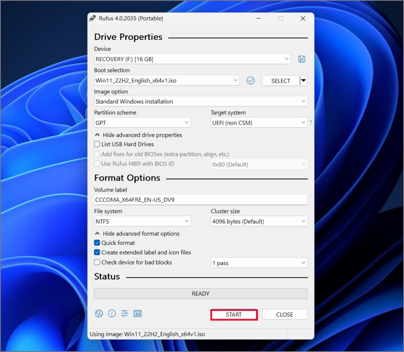Screen dimensions: 404x352
Task: Edit the Volume label field
Action: tap(200, 200)
